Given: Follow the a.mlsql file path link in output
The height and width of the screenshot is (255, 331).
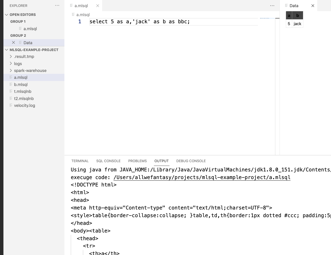Looking at the screenshot, I should (202, 177).
